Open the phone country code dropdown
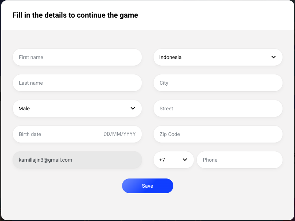Viewport: 295px width, 221px height. coord(173,160)
